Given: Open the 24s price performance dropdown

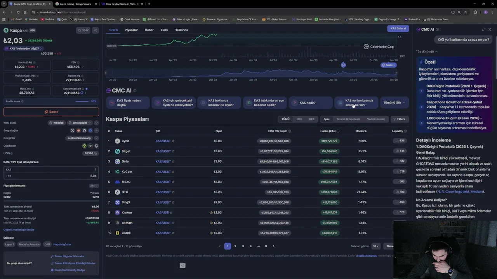Looking at the screenshot, I should tap(94, 186).
